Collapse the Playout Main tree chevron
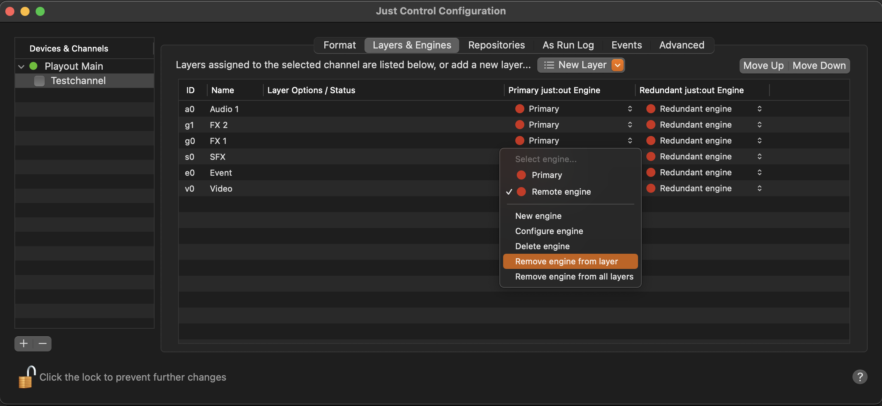The height and width of the screenshot is (406, 882). tap(21, 66)
